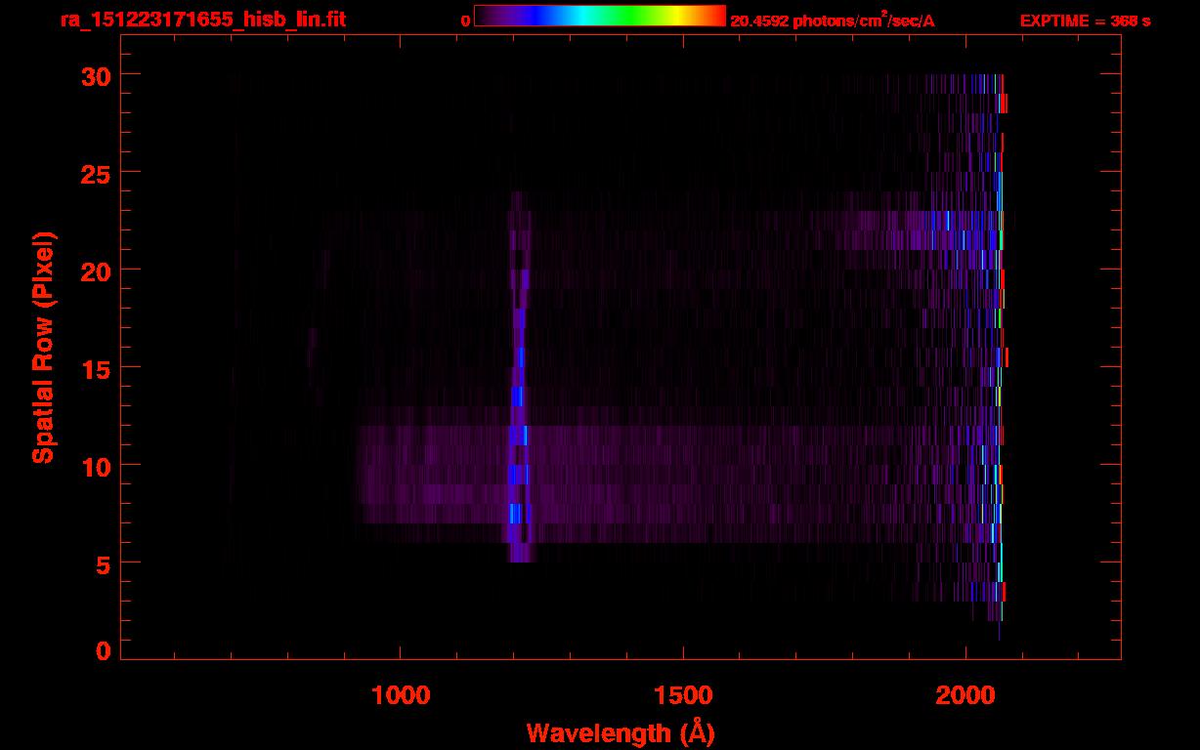Click the Wavelength (Å) axis title
This screenshot has height=750, width=1200.
tap(621, 732)
